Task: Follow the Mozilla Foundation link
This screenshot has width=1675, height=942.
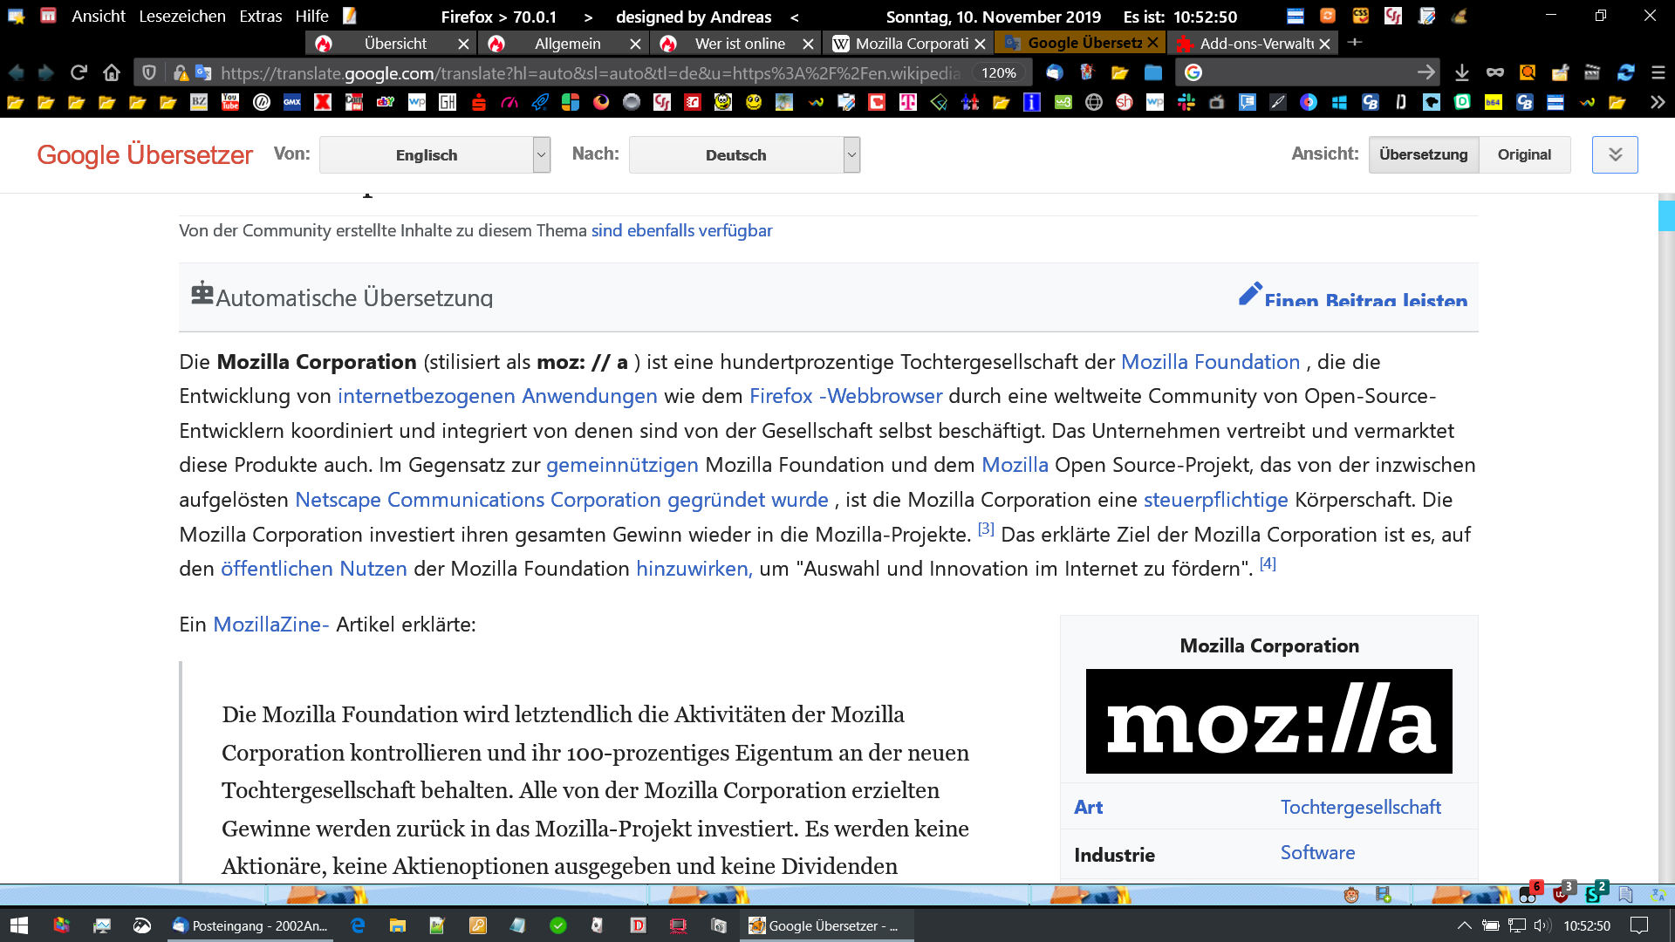Action: point(1210,362)
